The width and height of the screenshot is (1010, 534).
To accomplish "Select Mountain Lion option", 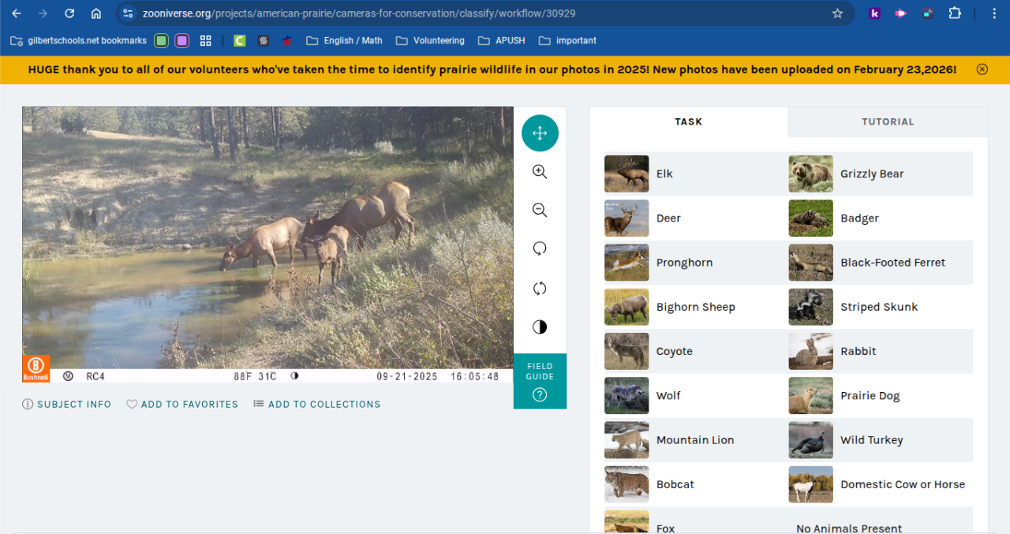I will tap(696, 440).
